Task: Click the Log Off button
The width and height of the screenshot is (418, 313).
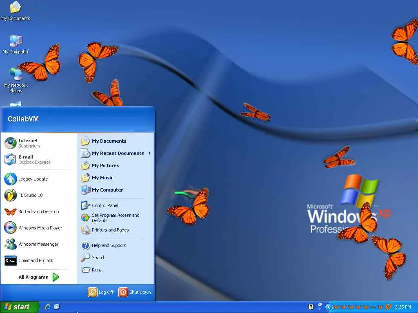Action: 101,292
